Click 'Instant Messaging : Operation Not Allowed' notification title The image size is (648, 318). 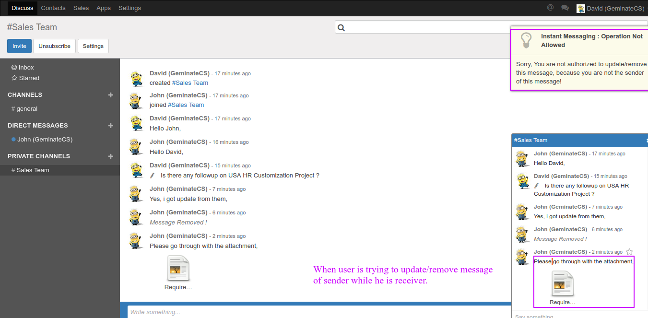coord(592,41)
